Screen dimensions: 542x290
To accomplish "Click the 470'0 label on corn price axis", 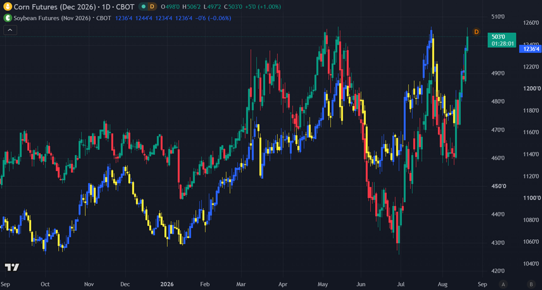I will point(498,130).
